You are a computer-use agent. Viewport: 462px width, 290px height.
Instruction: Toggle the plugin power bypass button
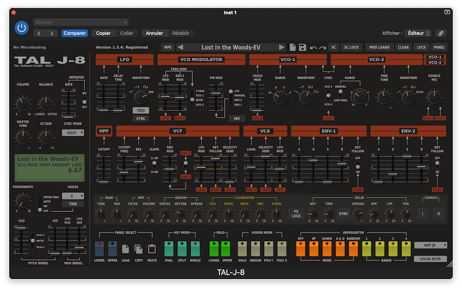point(21,28)
